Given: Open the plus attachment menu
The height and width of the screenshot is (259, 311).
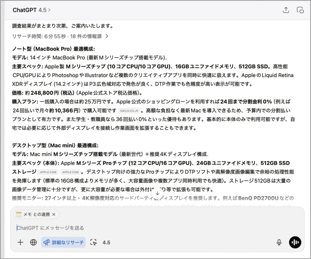Looking at the screenshot, I should point(20,242).
